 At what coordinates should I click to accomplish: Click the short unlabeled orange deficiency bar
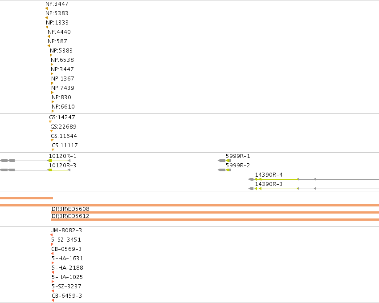click(x=26, y=198)
